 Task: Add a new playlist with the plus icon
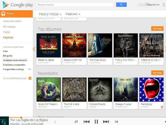click(30, 78)
